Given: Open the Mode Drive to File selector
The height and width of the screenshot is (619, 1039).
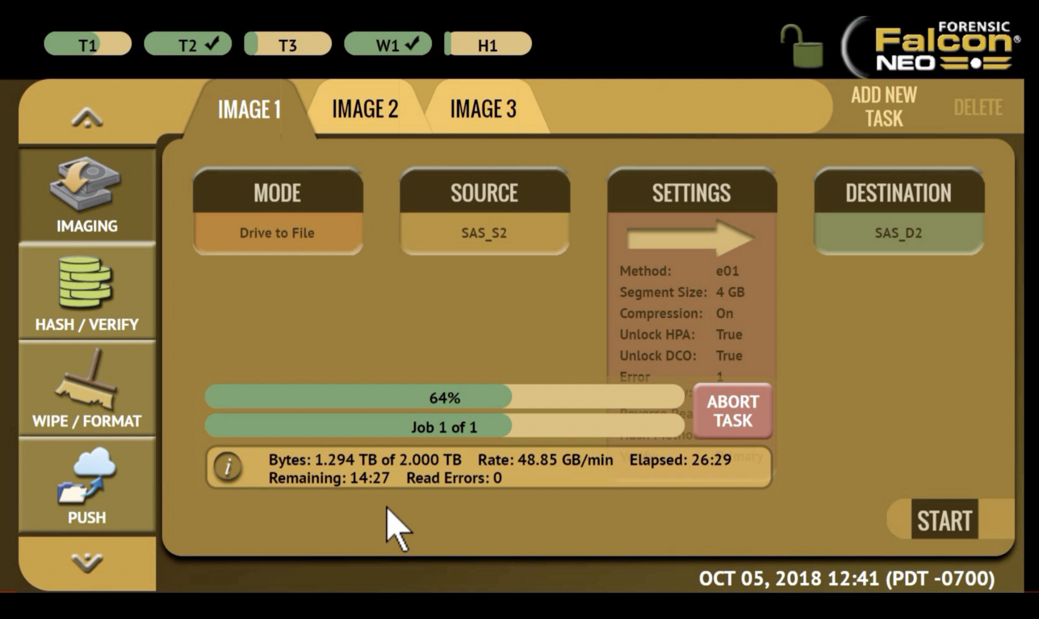Looking at the screenshot, I should (278, 232).
